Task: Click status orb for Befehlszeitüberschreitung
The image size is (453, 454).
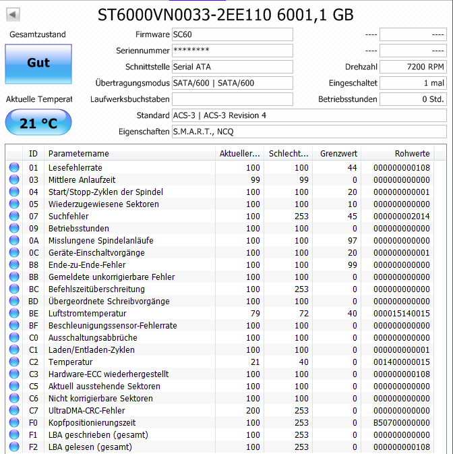Action: [14, 289]
